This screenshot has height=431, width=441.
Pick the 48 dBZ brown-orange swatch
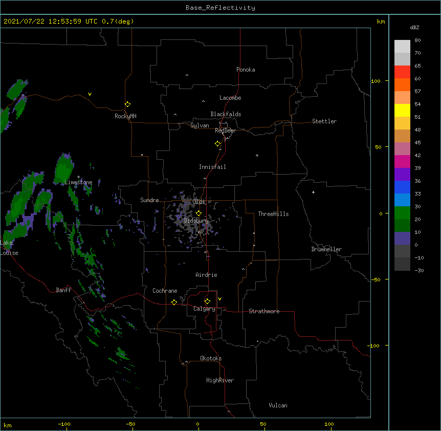click(x=402, y=136)
